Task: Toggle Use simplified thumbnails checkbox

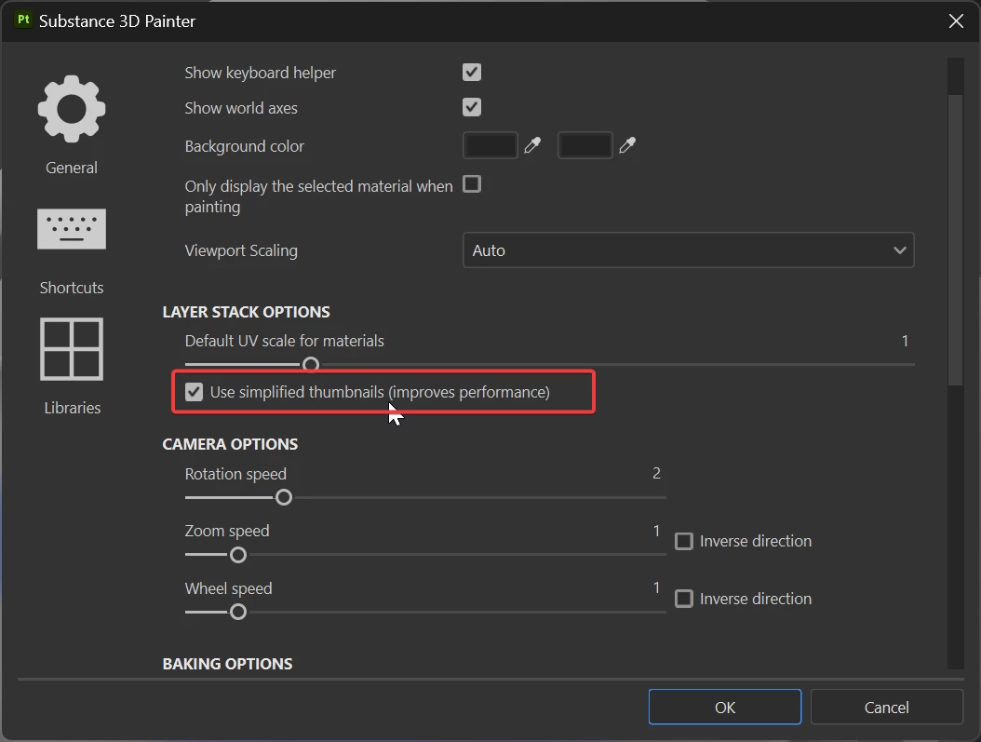Action: tap(194, 392)
